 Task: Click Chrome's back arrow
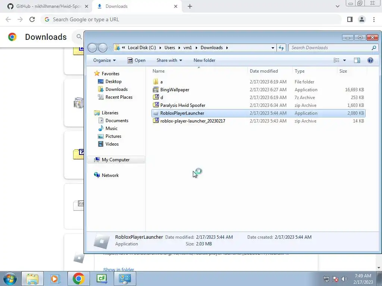tap(8, 19)
